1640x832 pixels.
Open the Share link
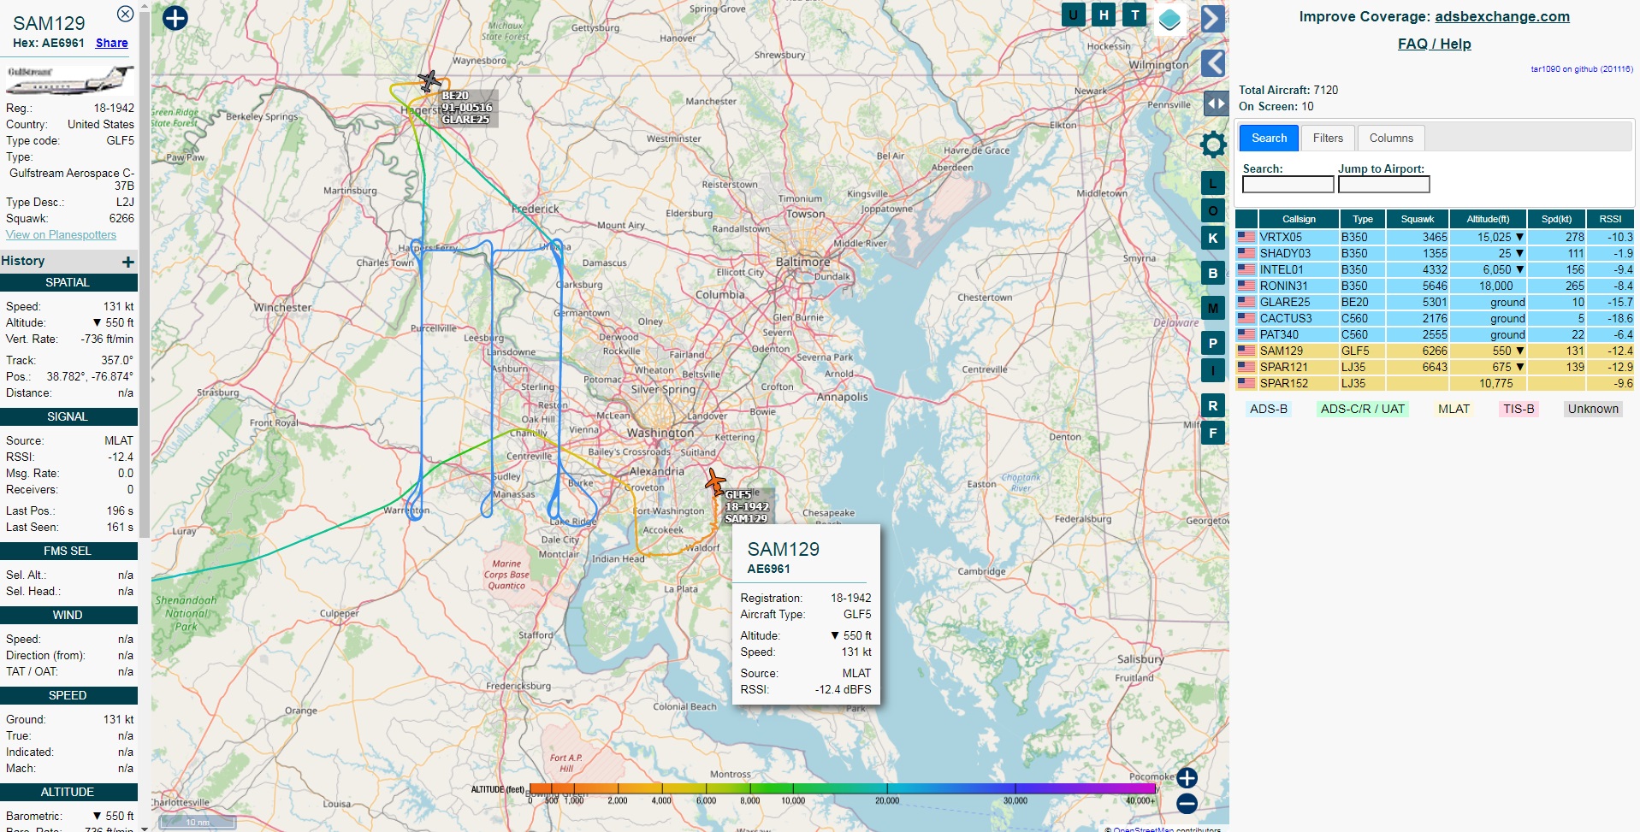pyautogui.click(x=112, y=43)
